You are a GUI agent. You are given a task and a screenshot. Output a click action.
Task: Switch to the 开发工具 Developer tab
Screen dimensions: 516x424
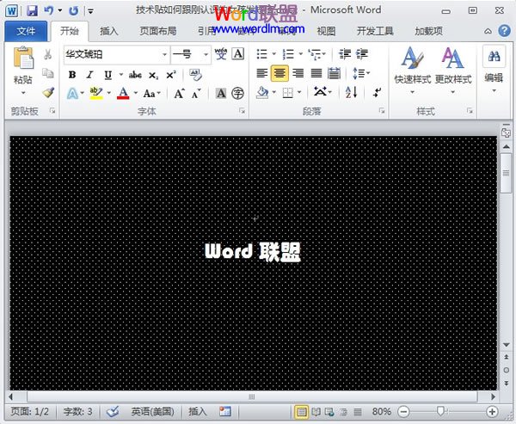tap(375, 31)
